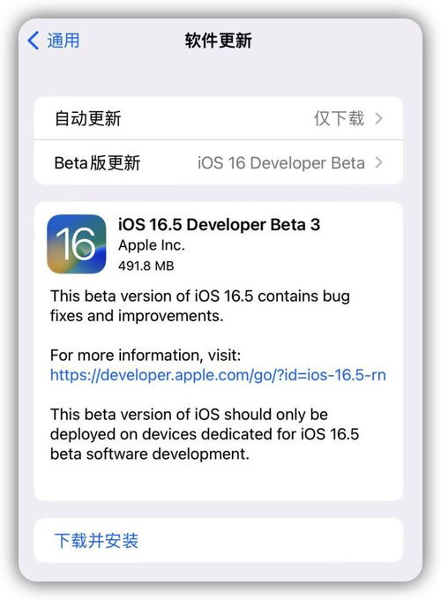The image size is (441, 600).
Task: Expand chevron next to iOS 16 Developer Beta
Action: coord(378,162)
